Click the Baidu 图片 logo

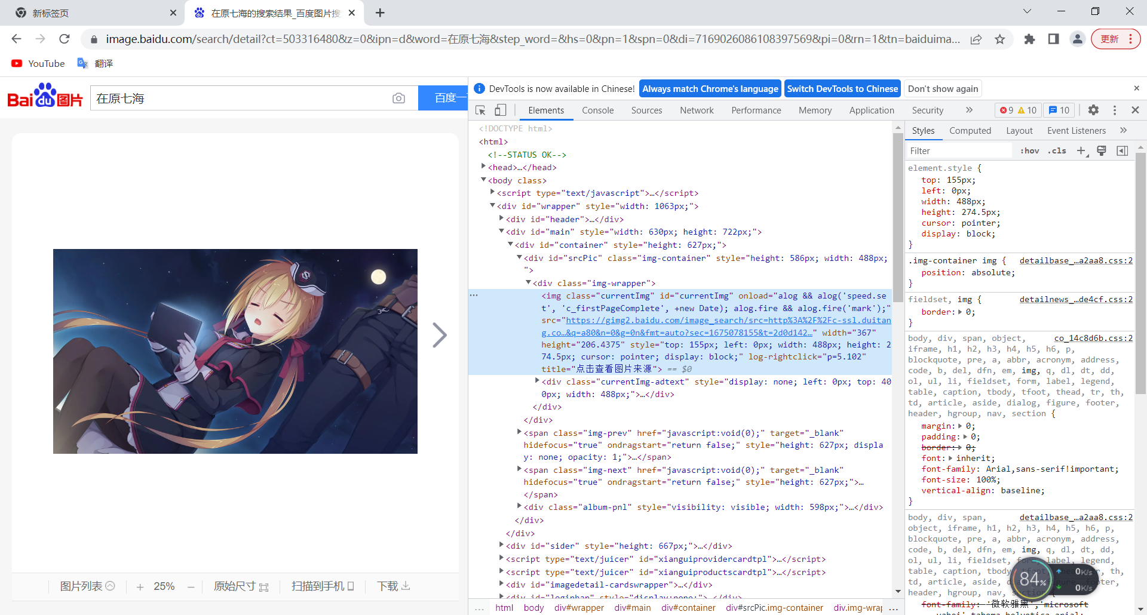tap(45, 97)
